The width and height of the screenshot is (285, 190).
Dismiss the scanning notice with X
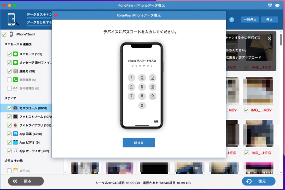point(269,38)
